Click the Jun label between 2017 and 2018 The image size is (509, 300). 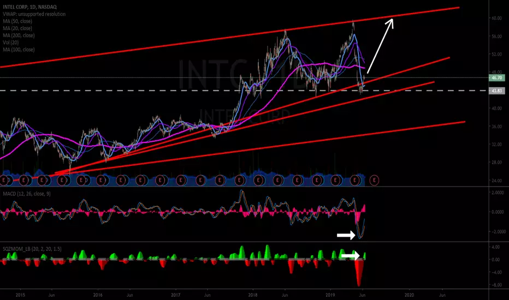[x=207, y=295]
